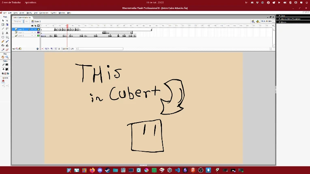Toggle Edit Multiple Frames button
This screenshot has width=310, height=174.
tap(52, 49)
